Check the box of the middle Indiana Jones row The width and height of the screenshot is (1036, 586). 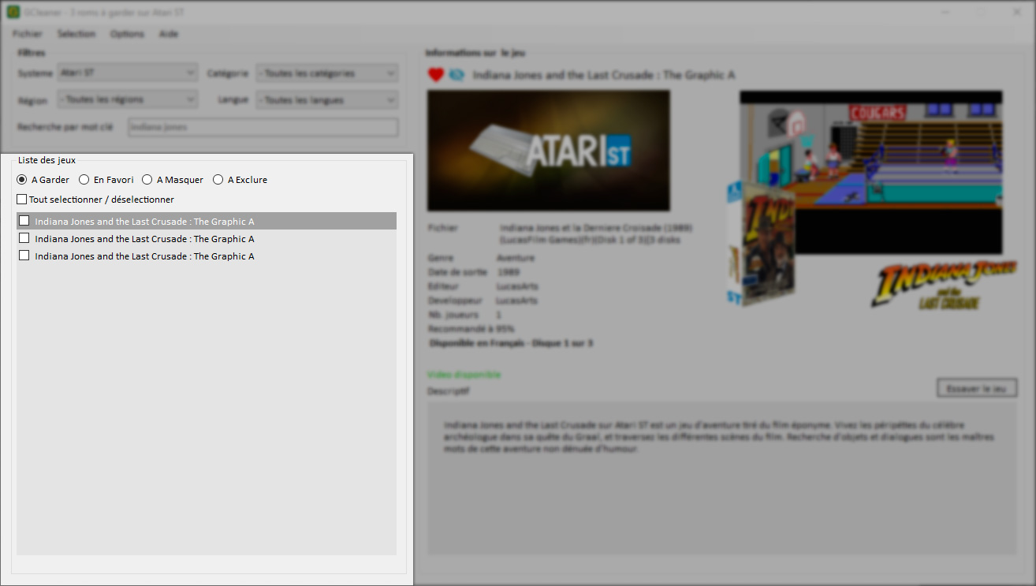coord(24,238)
